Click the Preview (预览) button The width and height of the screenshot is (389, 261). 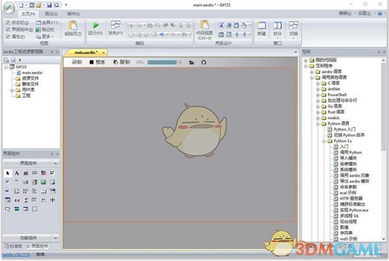point(97,62)
